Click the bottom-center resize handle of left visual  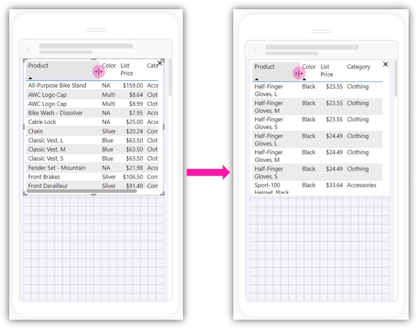point(94,195)
